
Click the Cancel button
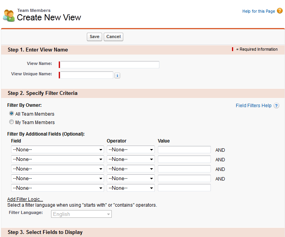(x=113, y=37)
